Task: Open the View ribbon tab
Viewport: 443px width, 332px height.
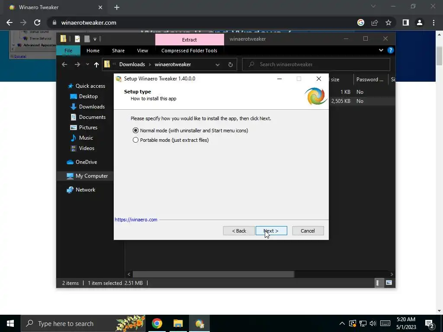Action: point(142,51)
